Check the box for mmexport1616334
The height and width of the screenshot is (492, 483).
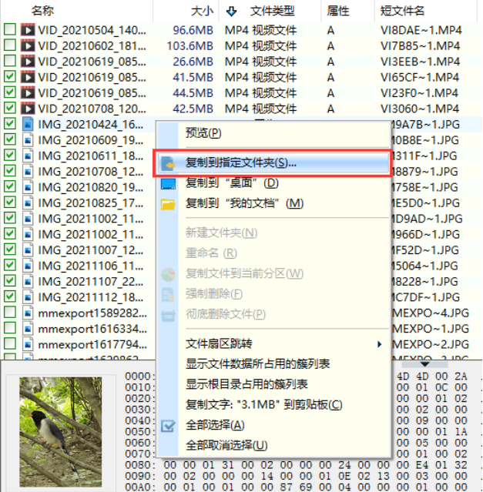coord(10,327)
